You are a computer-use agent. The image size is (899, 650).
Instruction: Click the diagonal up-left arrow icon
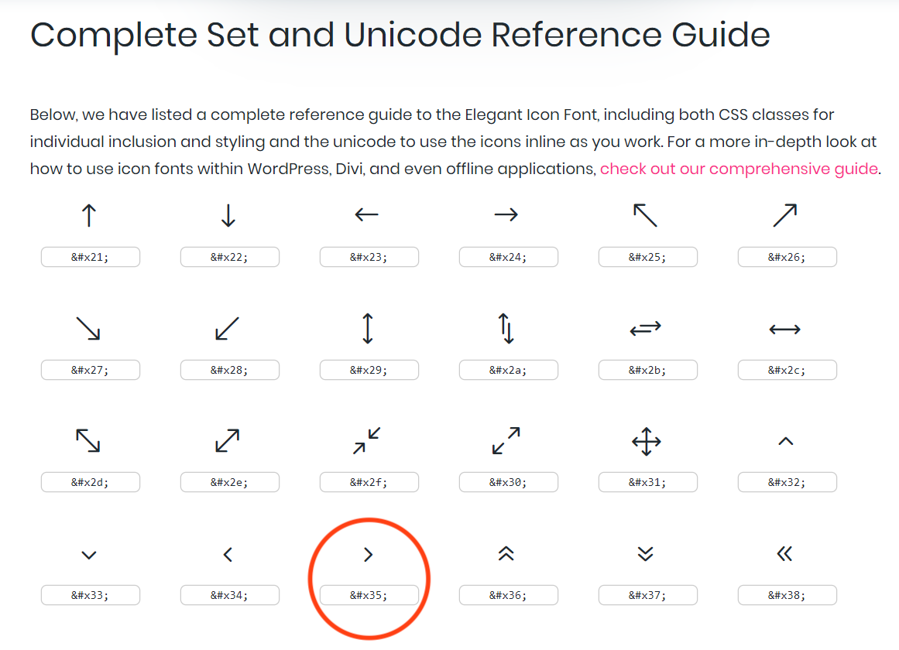(x=645, y=215)
